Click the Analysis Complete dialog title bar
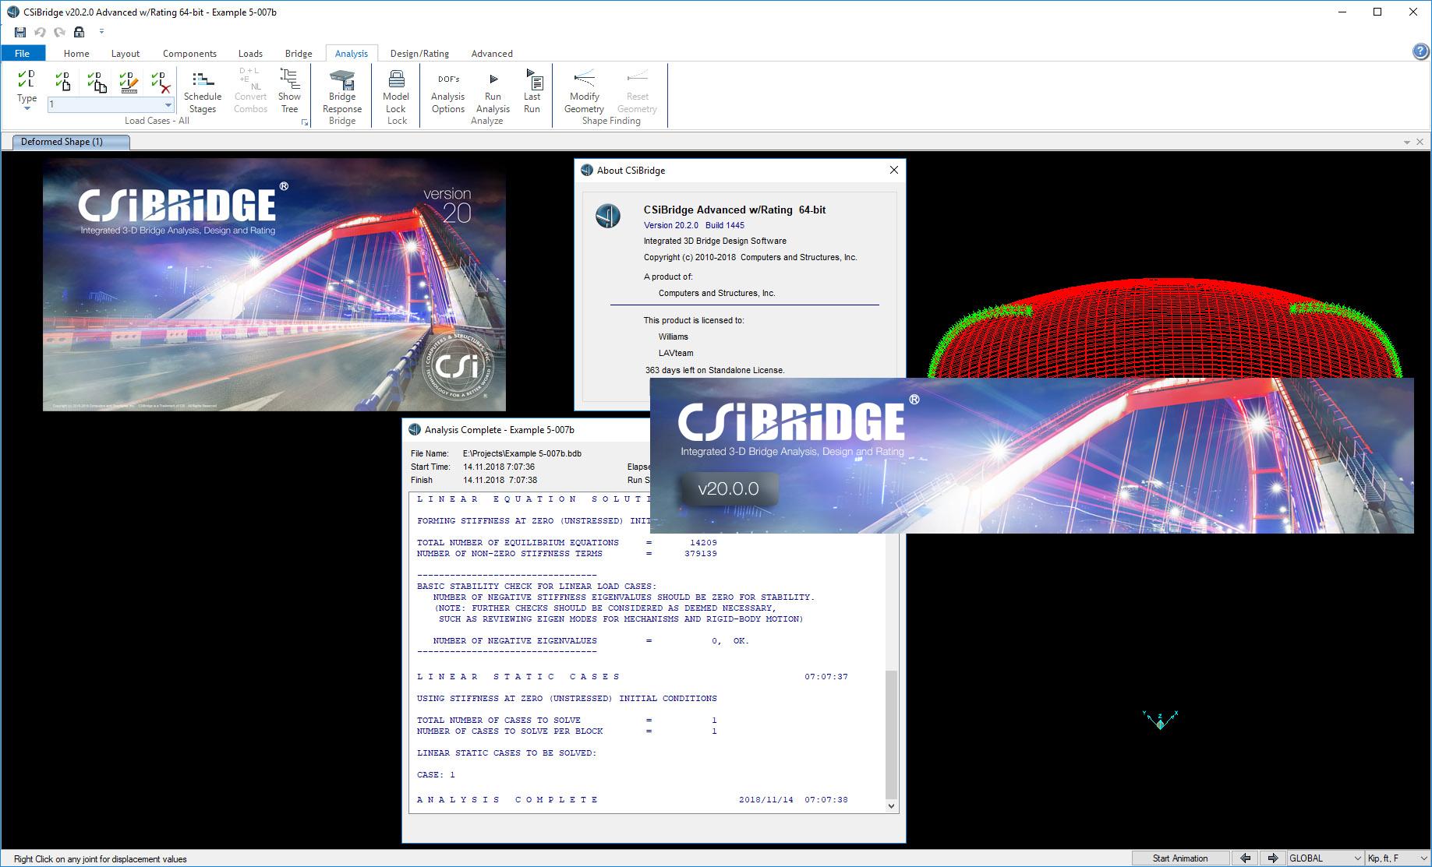1432x867 pixels. click(x=526, y=429)
